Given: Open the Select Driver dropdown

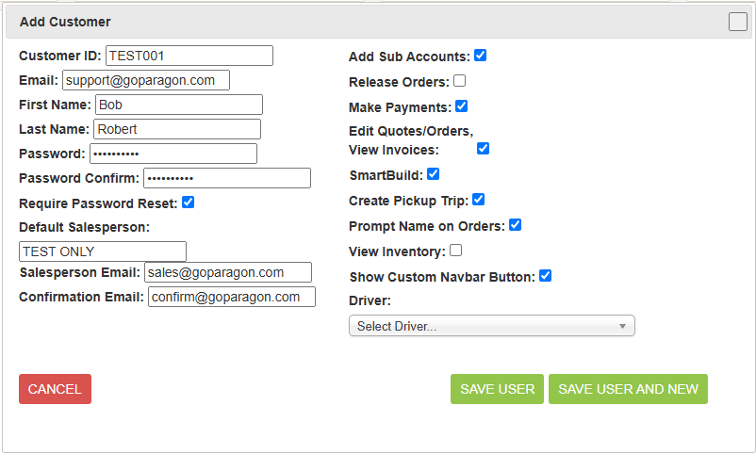Looking at the screenshot, I should [492, 326].
